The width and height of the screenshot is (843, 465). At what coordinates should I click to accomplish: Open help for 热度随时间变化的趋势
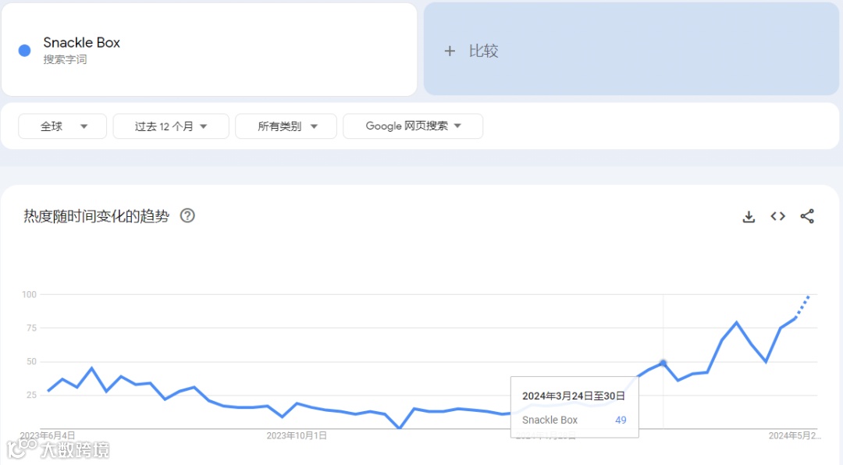(187, 215)
